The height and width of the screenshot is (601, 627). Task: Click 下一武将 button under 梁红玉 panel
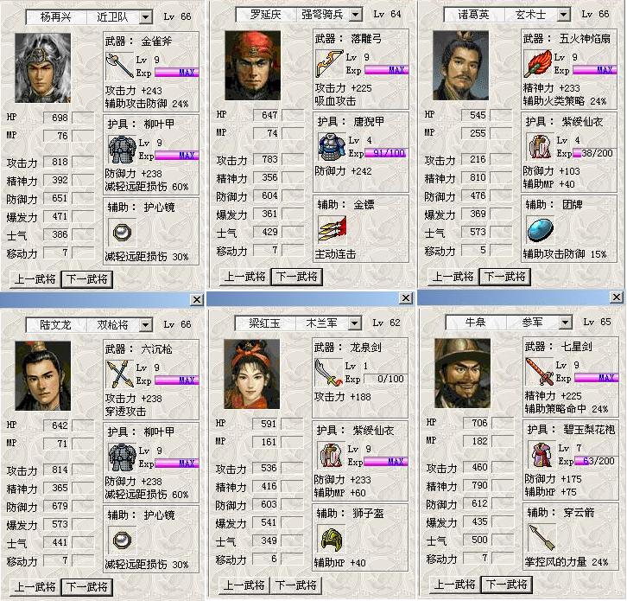pos(295,585)
